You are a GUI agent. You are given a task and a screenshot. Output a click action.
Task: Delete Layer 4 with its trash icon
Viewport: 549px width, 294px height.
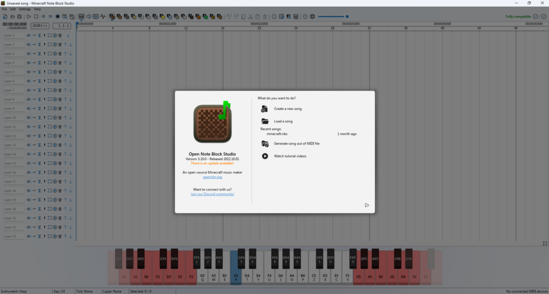pos(60,62)
